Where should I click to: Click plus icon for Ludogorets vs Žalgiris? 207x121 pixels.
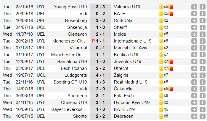point(194,75)
